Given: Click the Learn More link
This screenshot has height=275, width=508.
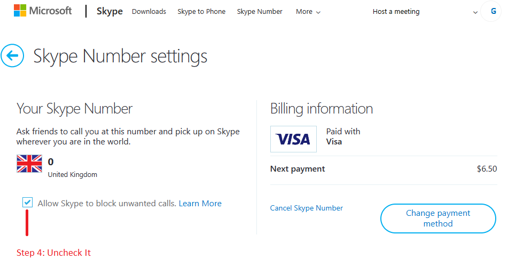Looking at the screenshot, I should [x=200, y=204].
